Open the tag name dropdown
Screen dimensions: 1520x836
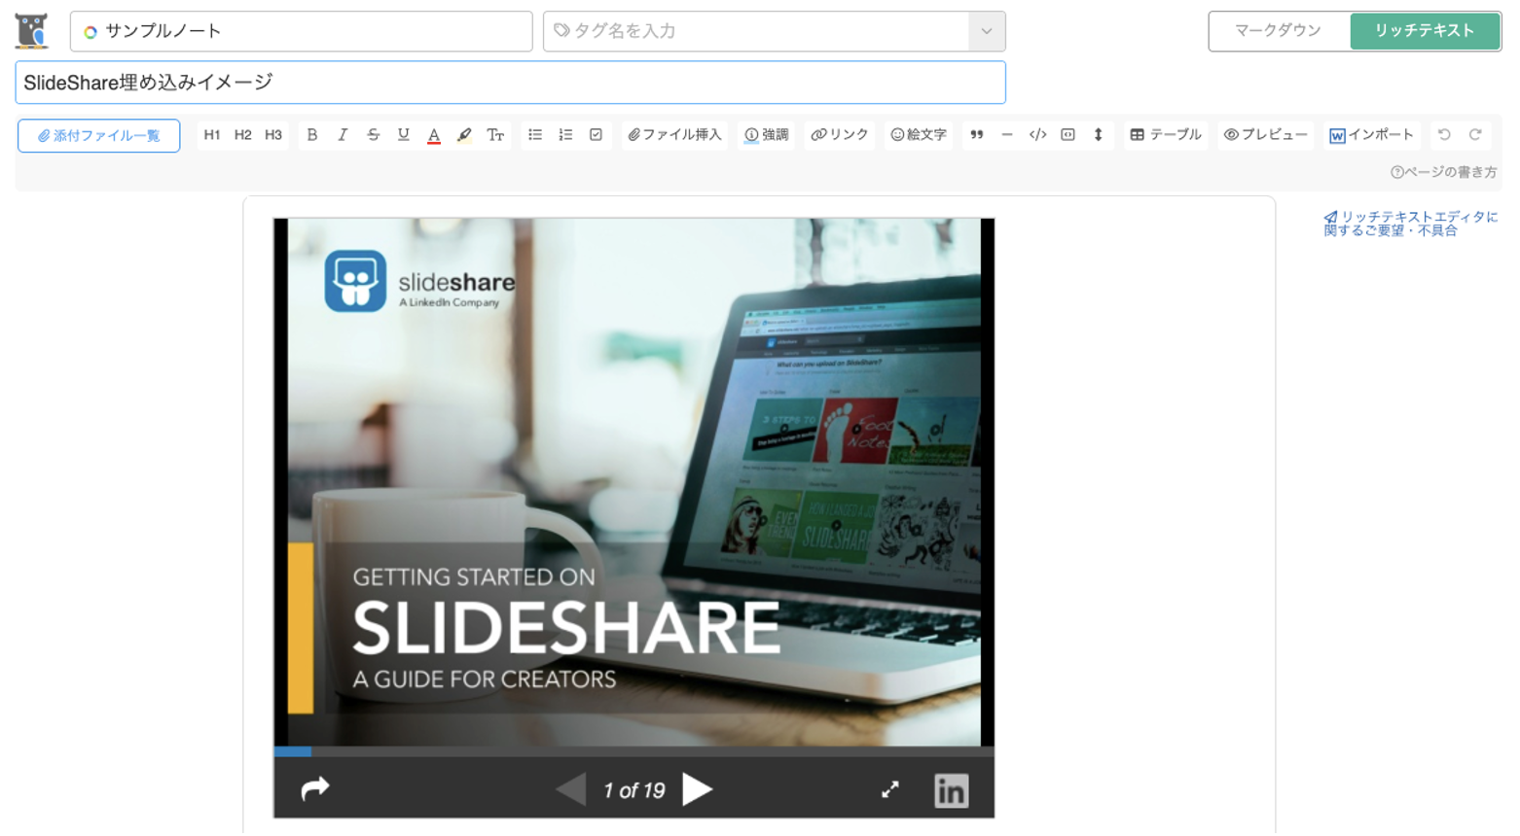[986, 31]
